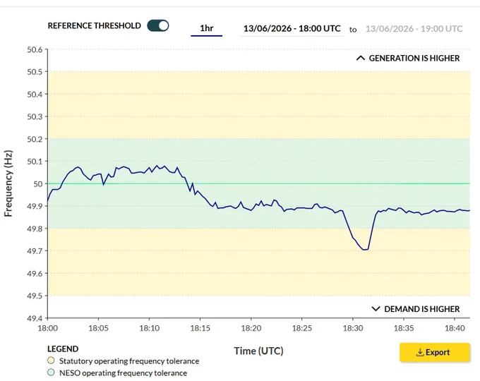Click the 18:30 x-axis tick label
The image size is (480, 381).
pos(353,328)
